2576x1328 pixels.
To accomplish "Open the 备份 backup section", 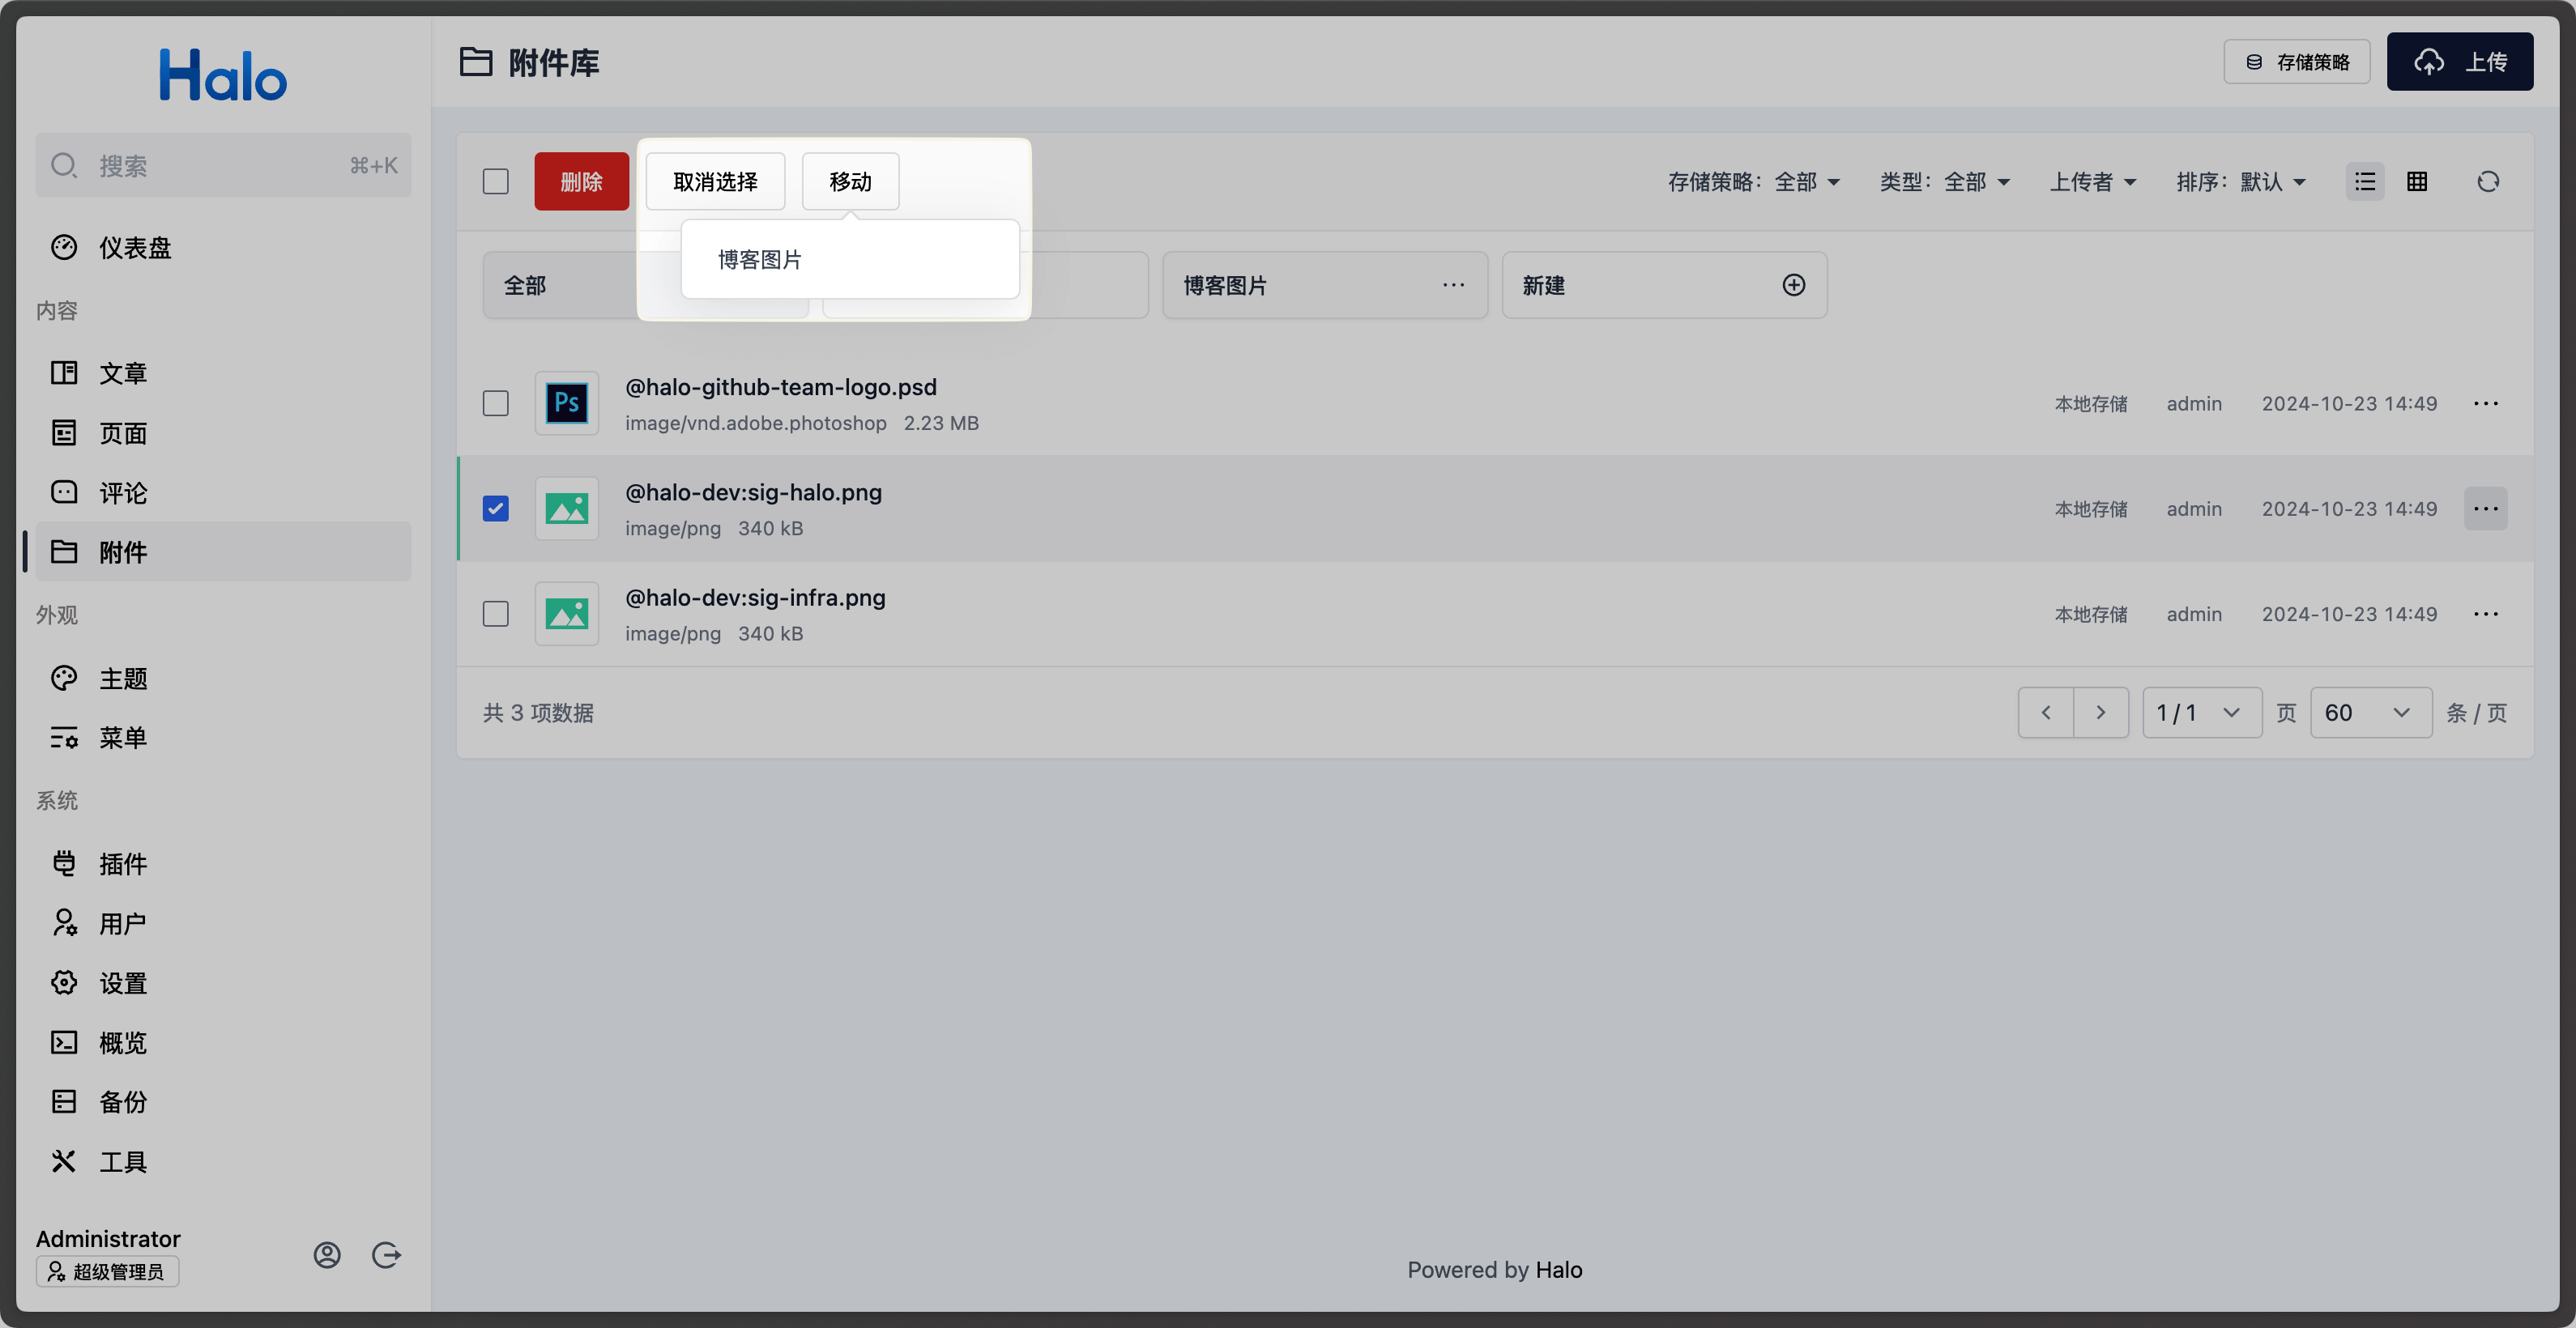I will point(124,1101).
